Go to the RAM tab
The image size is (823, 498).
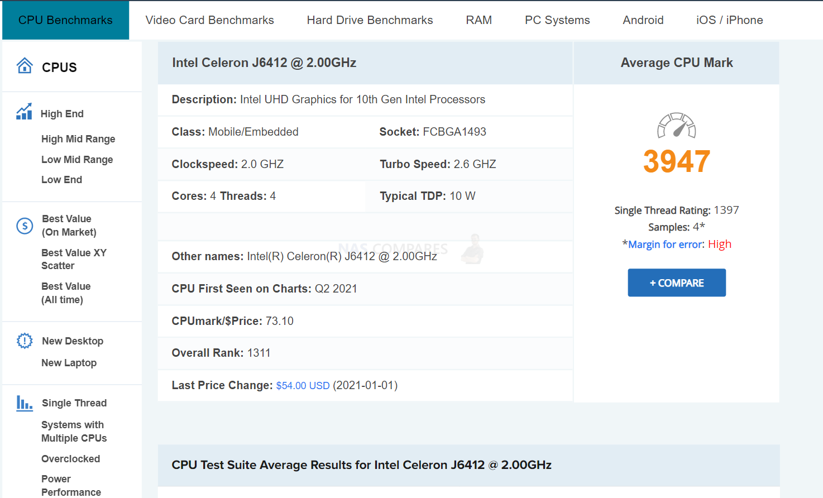tap(479, 20)
